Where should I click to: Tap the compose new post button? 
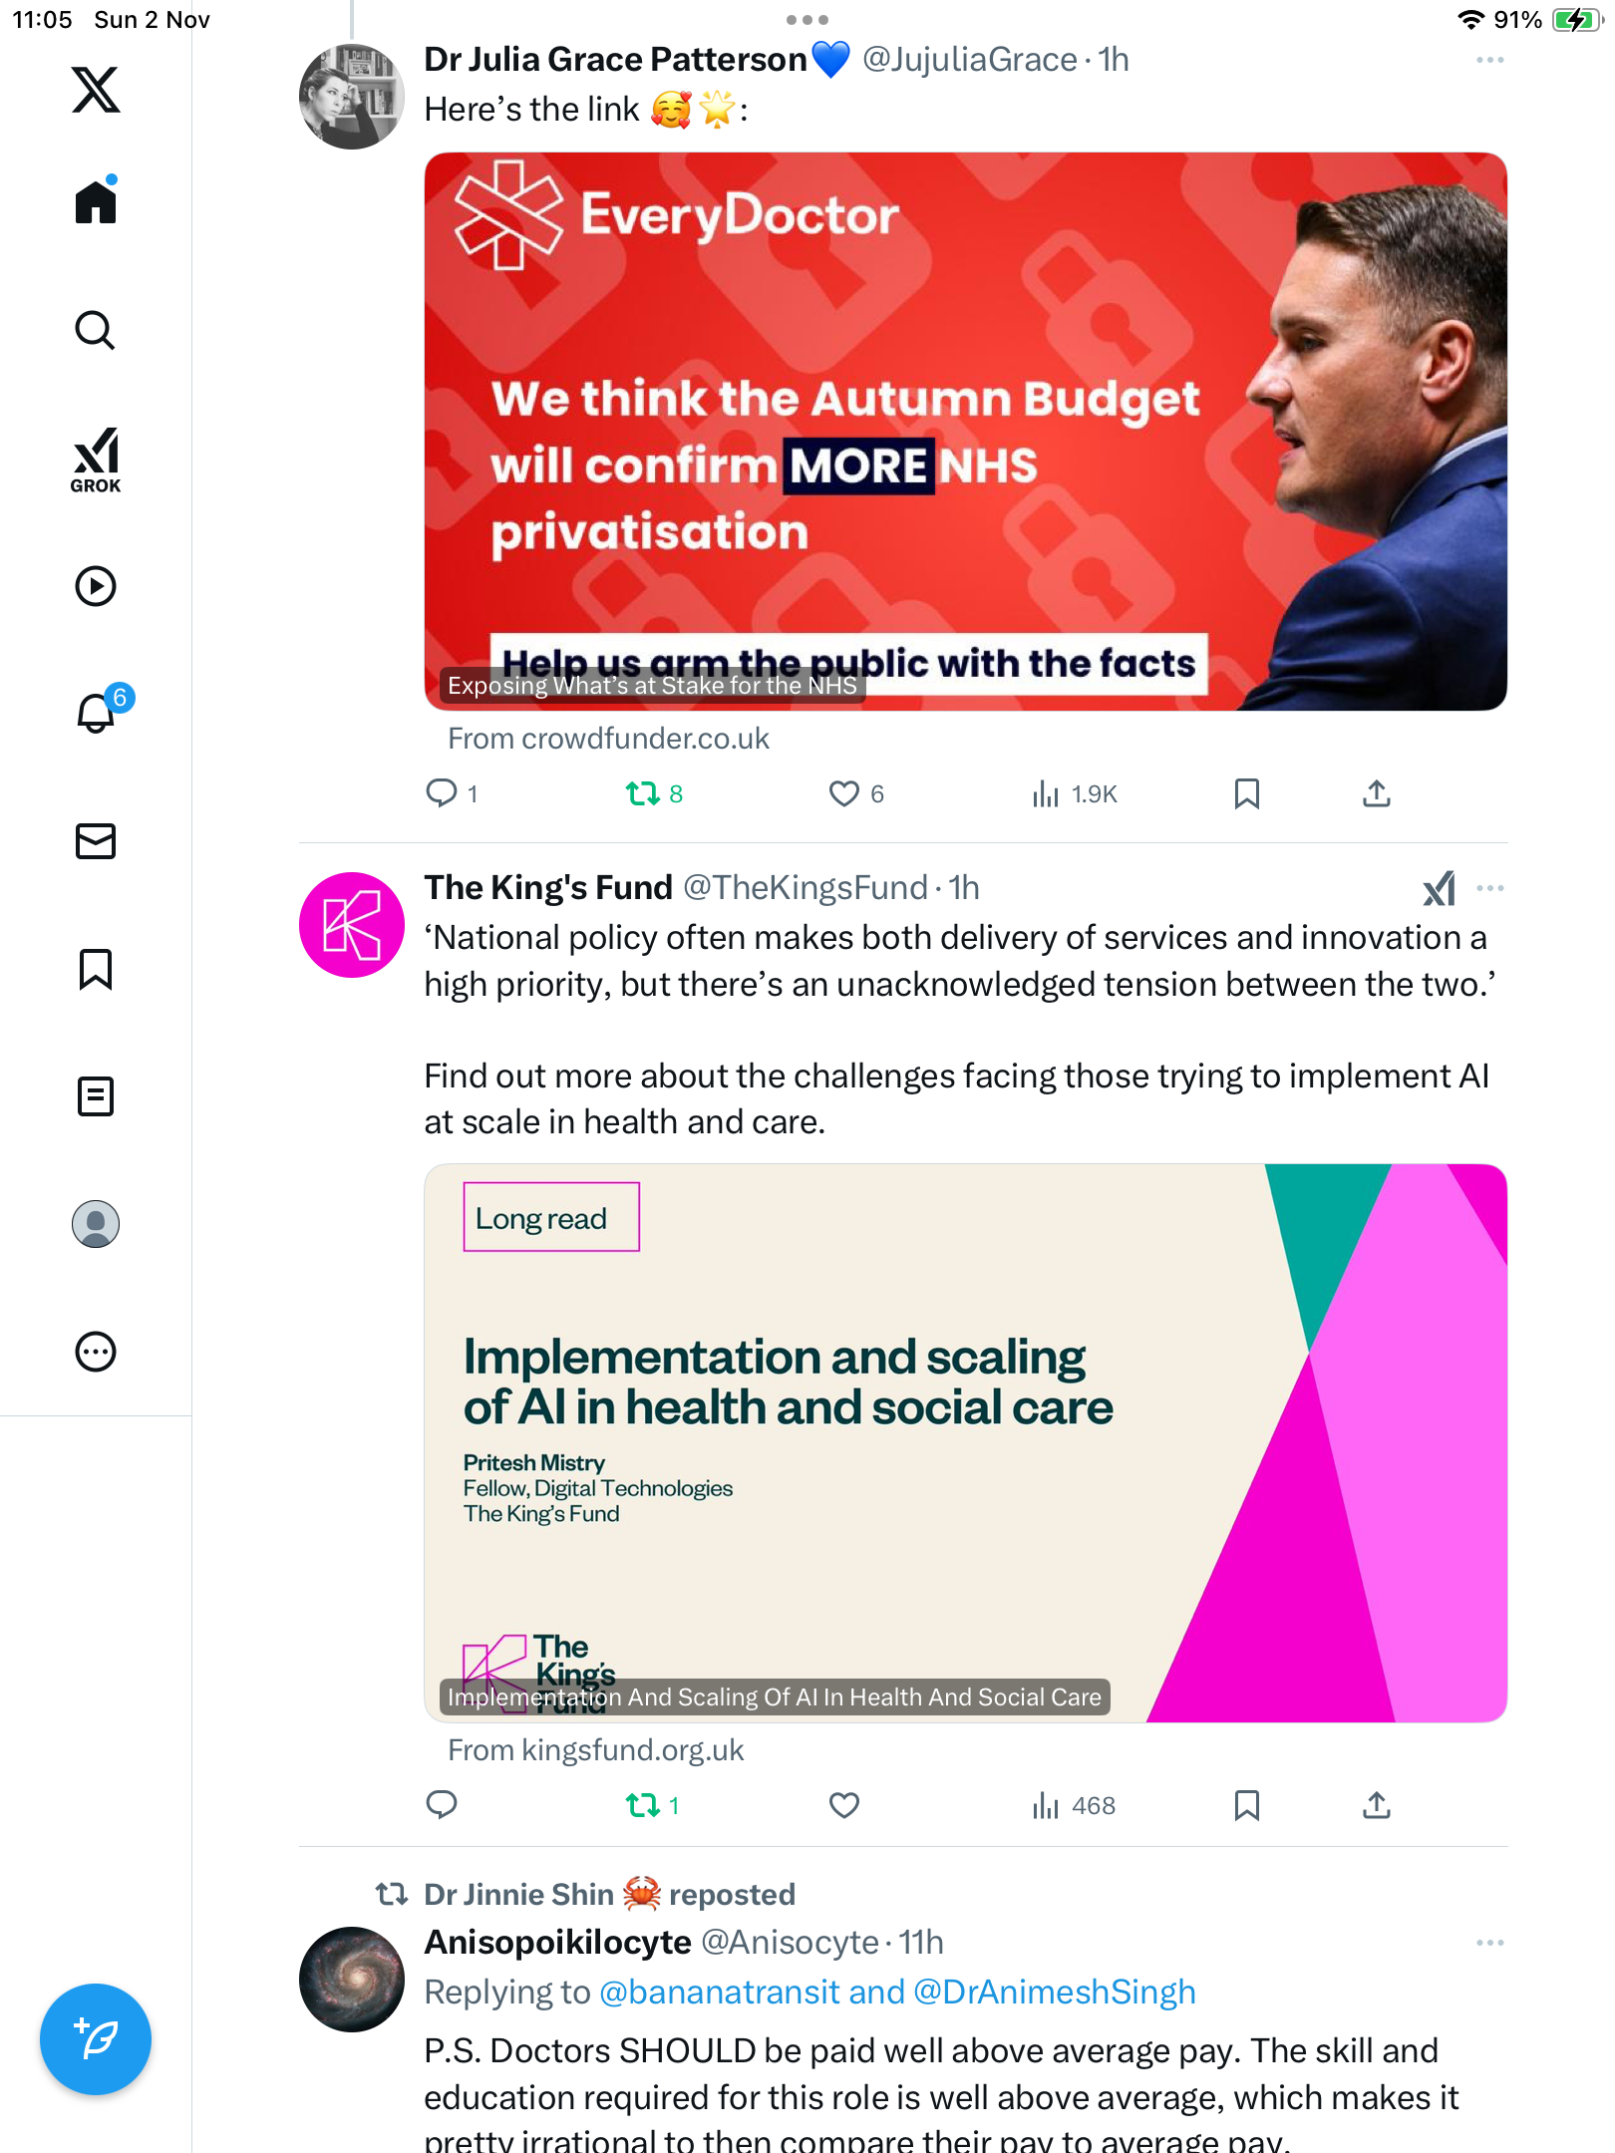click(x=96, y=2039)
